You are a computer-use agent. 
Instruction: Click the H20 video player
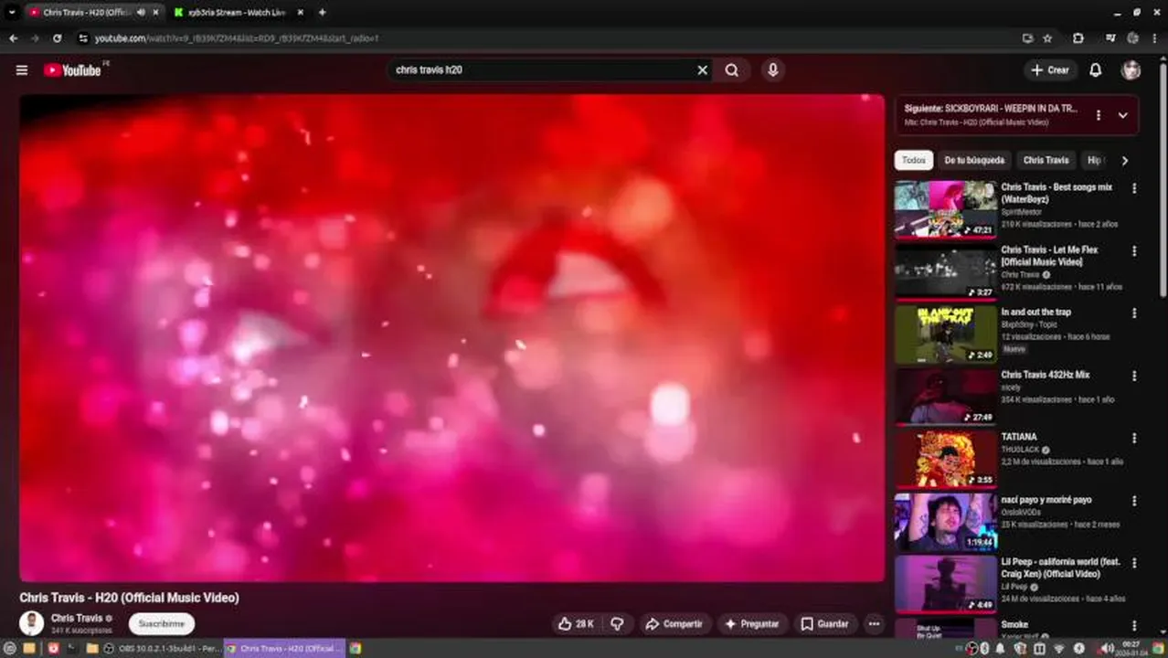pyautogui.click(x=452, y=338)
